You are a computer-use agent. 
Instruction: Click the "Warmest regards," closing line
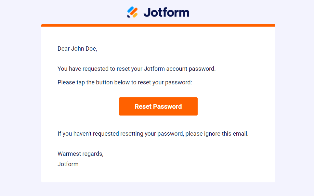coord(80,154)
